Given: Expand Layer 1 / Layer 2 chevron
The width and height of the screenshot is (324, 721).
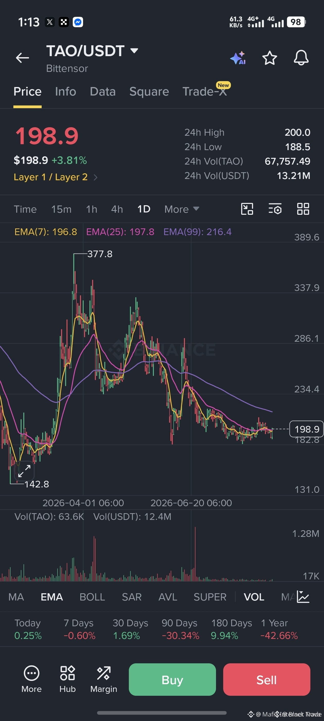Looking at the screenshot, I should pos(96,177).
